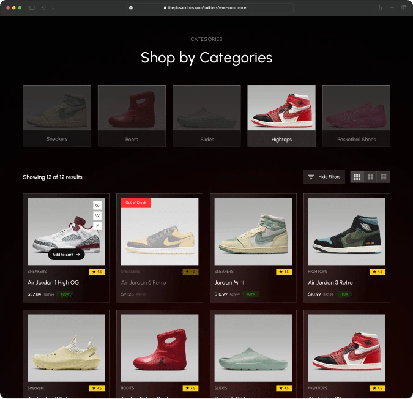
Task: Click the Safari share icon
Action: pyautogui.click(x=380, y=7)
